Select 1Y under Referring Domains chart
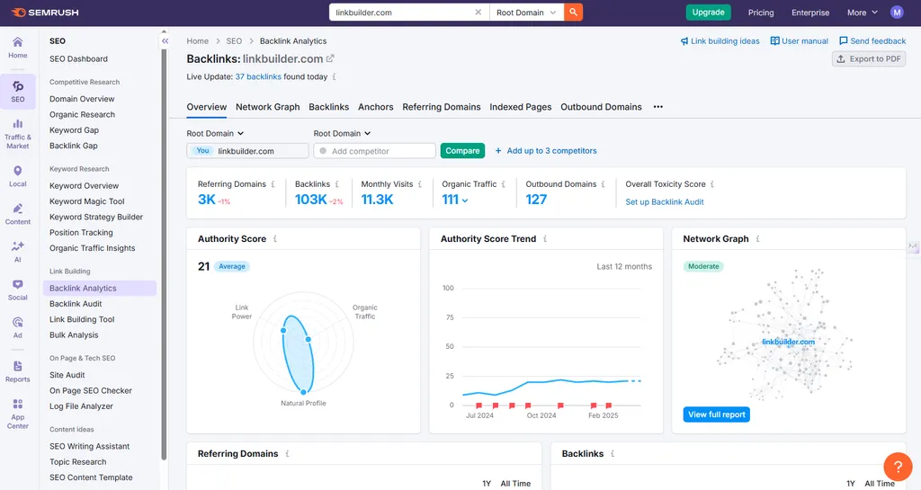The image size is (921, 490). (x=487, y=484)
